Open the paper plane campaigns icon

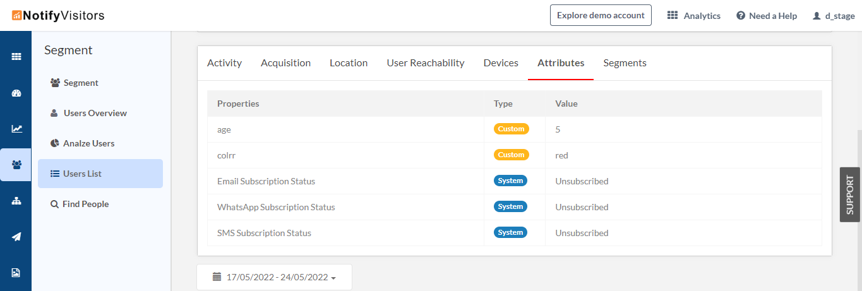coord(16,237)
